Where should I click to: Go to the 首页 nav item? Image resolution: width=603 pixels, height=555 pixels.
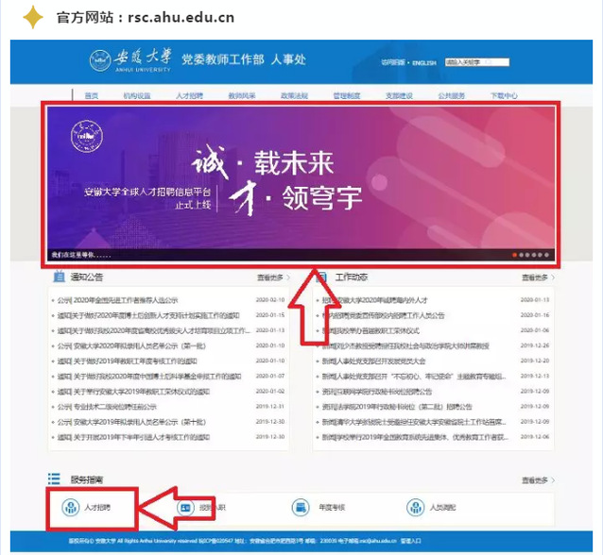[x=92, y=95]
